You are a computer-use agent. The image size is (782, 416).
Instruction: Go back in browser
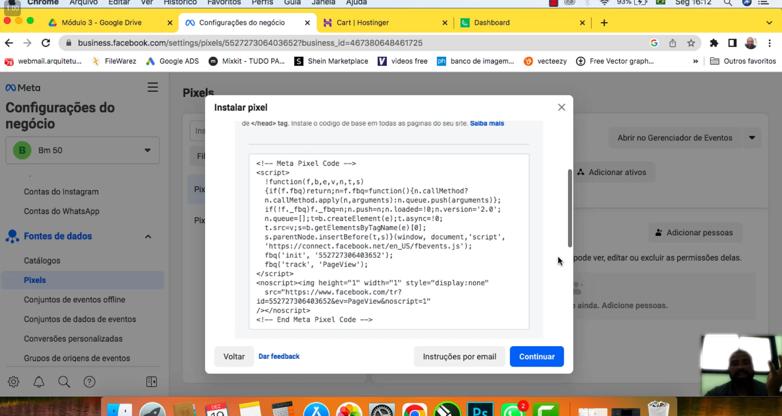9,43
